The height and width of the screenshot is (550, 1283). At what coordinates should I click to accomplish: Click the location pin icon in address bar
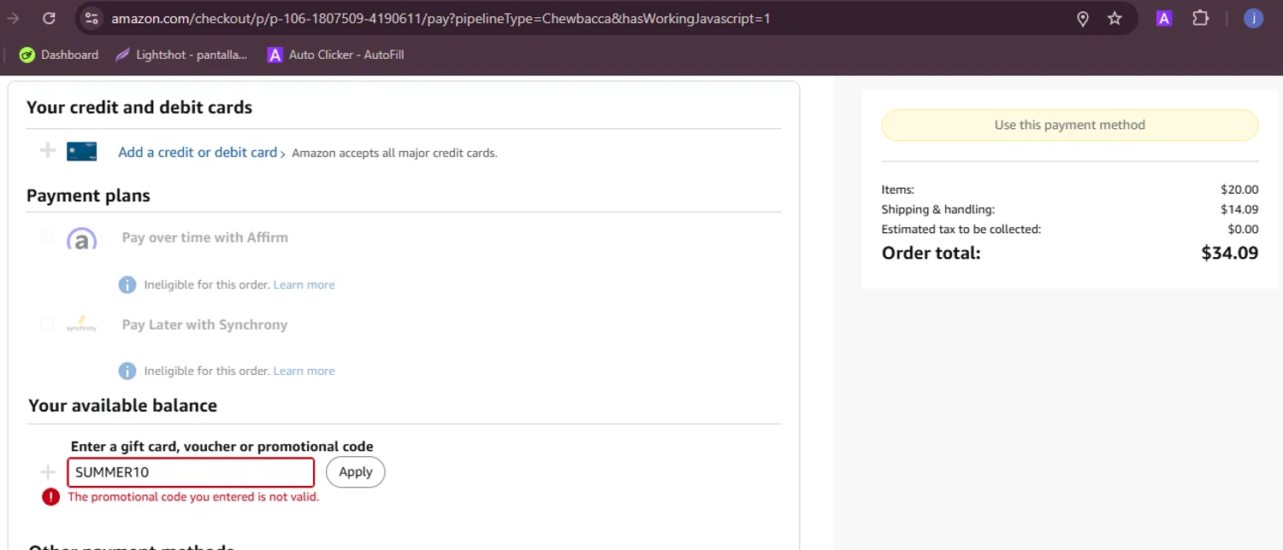pyautogui.click(x=1083, y=18)
